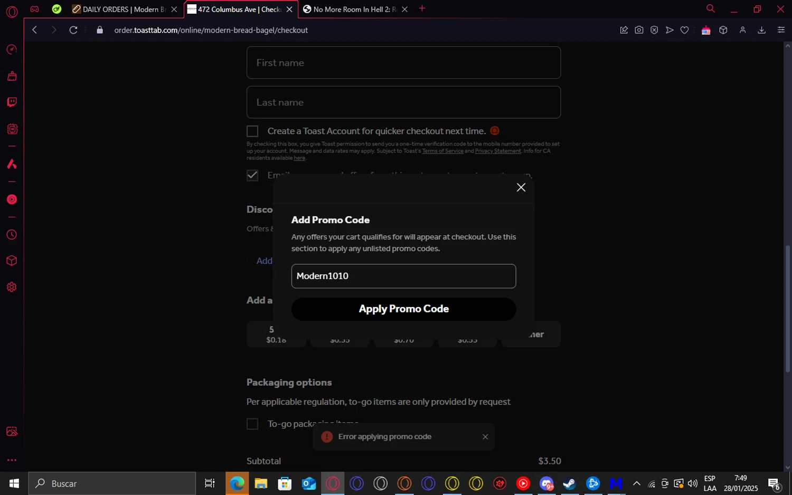
Task: Click the Packaging options heading
Action: pyautogui.click(x=289, y=383)
